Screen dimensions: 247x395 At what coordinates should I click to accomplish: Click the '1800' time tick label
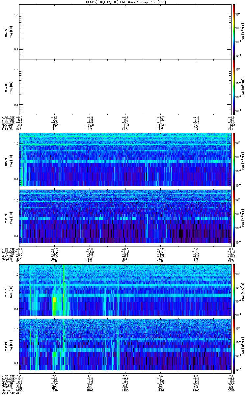pos(19,390)
